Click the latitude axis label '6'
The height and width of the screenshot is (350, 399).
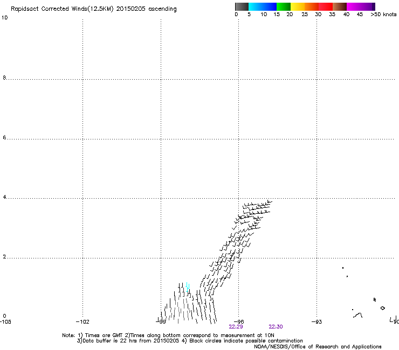[x=4, y=137]
